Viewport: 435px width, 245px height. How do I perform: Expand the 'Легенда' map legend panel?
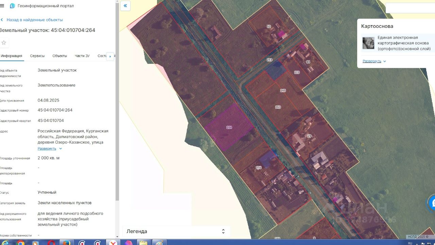tap(176, 231)
